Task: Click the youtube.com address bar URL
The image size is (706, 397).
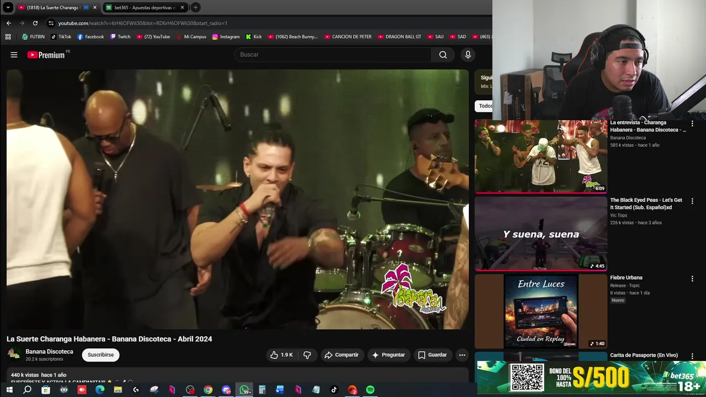Action: pos(143,23)
